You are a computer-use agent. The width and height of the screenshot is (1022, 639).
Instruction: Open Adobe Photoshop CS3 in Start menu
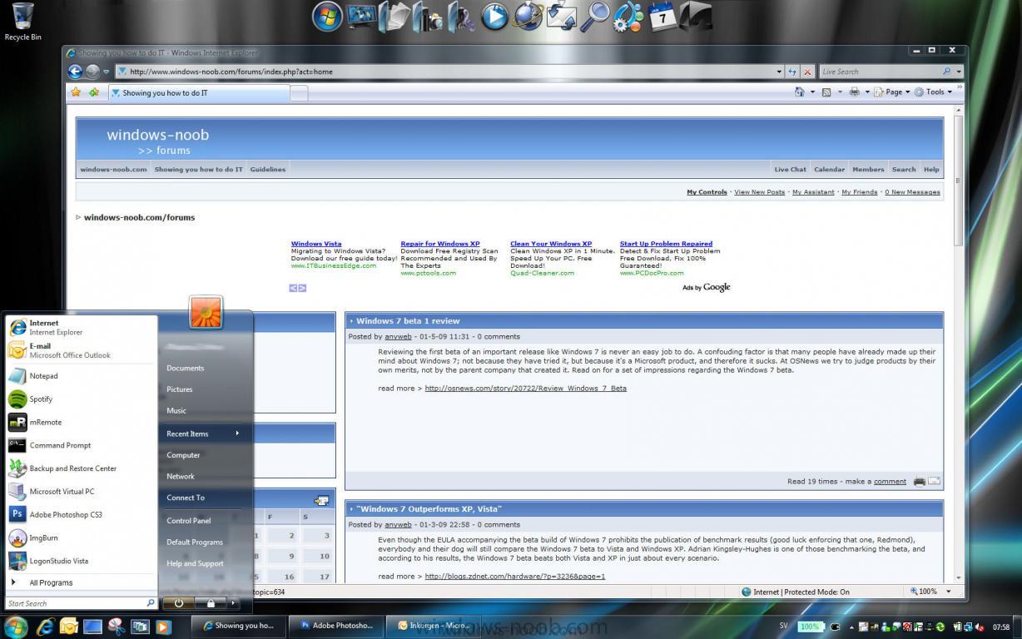click(81, 515)
